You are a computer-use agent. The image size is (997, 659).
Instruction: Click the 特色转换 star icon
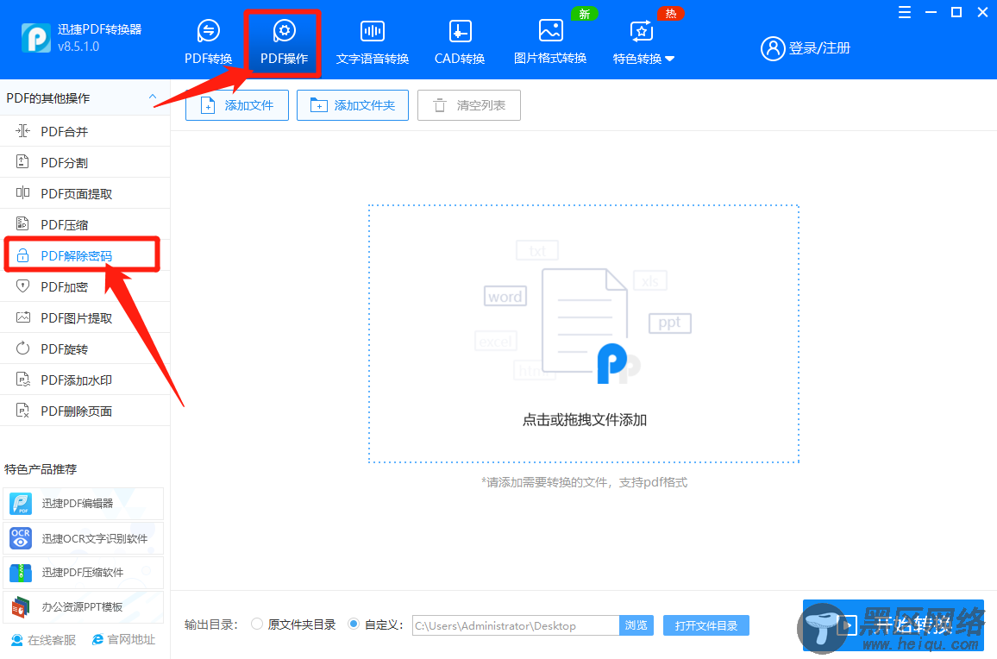tap(641, 31)
